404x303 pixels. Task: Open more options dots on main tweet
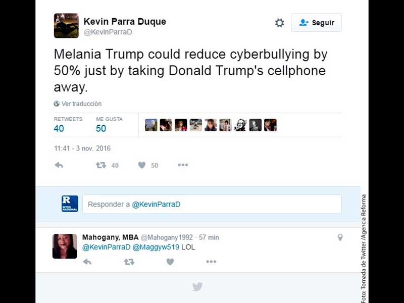pos(183,165)
